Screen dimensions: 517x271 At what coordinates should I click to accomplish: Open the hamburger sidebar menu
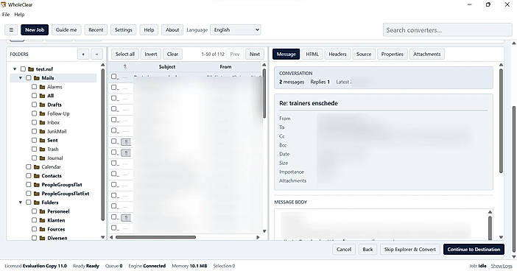click(11, 29)
